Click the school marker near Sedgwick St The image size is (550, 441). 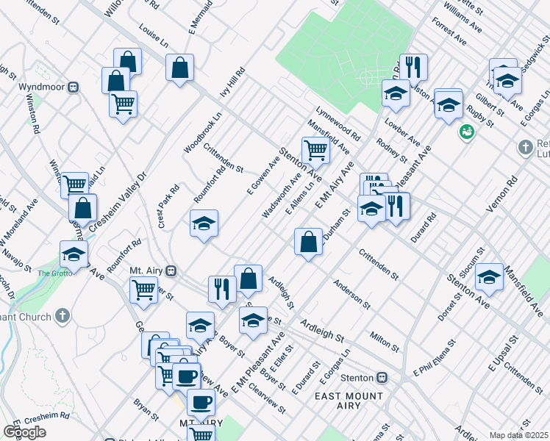coord(507,84)
